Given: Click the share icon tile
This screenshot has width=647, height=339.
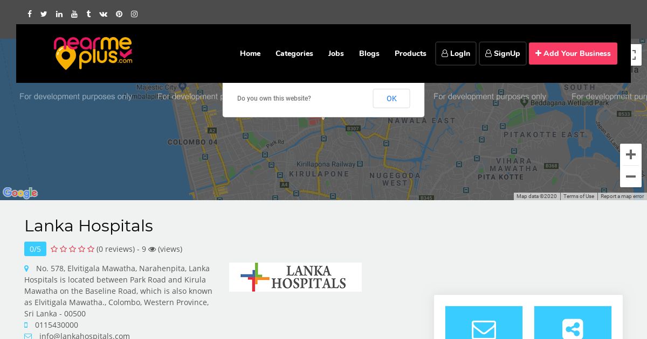Looking at the screenshot, I should pos(573,323).
